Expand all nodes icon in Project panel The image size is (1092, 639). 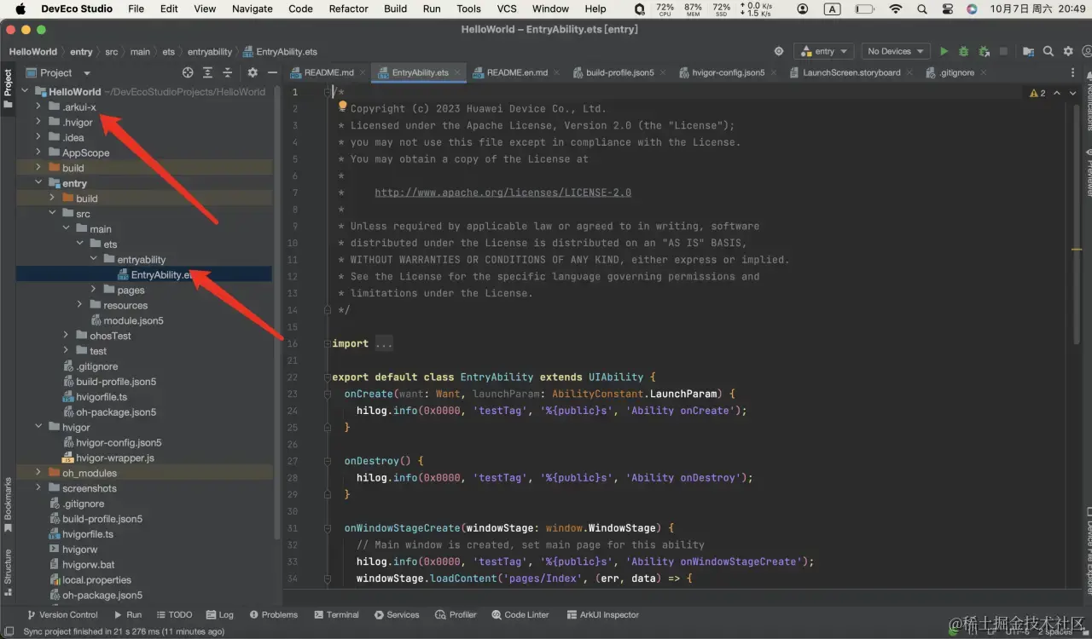(x=208, y=72)
